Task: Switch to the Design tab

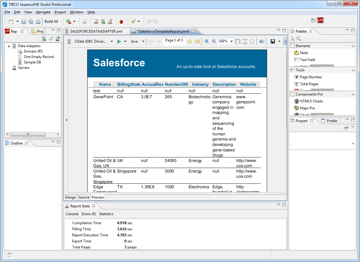Action: pyautogui.click(x=70, y=197)
